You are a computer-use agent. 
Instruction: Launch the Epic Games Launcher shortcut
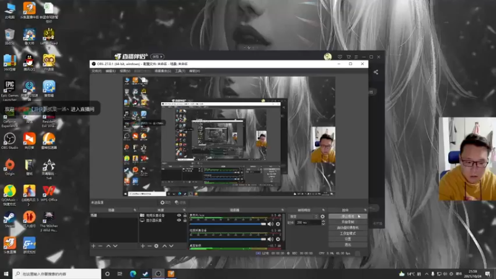coord(9,90)
